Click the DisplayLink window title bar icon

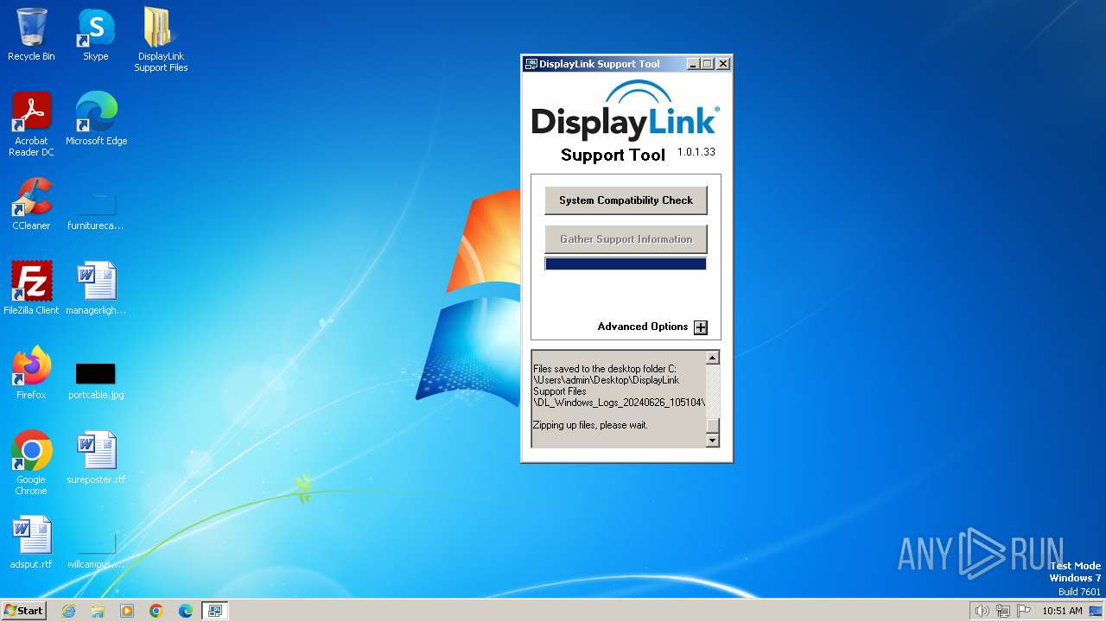(531, 64)
